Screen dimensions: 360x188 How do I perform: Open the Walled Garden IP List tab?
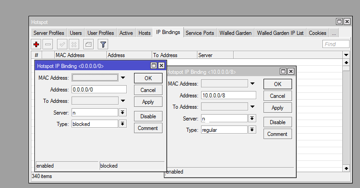pos(280,33)
